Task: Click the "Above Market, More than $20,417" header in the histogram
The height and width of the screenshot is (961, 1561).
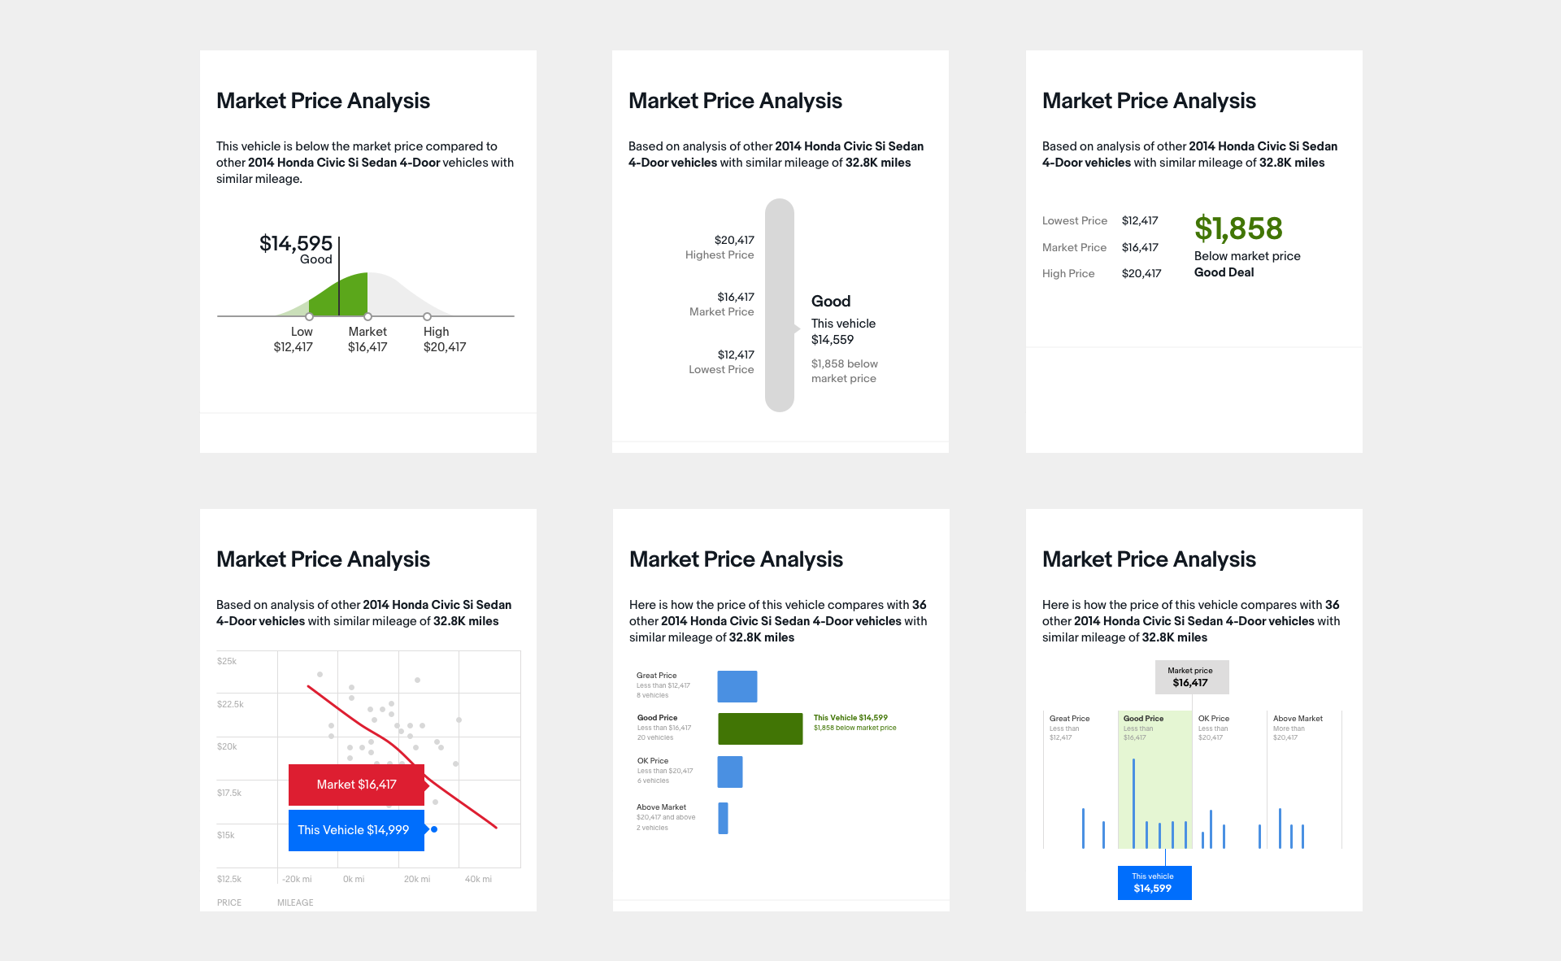Action: coord(1298,728)
